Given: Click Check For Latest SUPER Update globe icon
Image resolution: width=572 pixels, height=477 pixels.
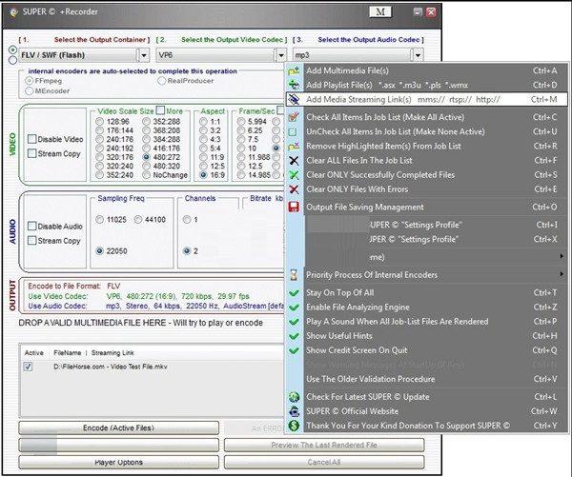Looking at the screenshot, I should pyautogui.click(x=295, y=396).
